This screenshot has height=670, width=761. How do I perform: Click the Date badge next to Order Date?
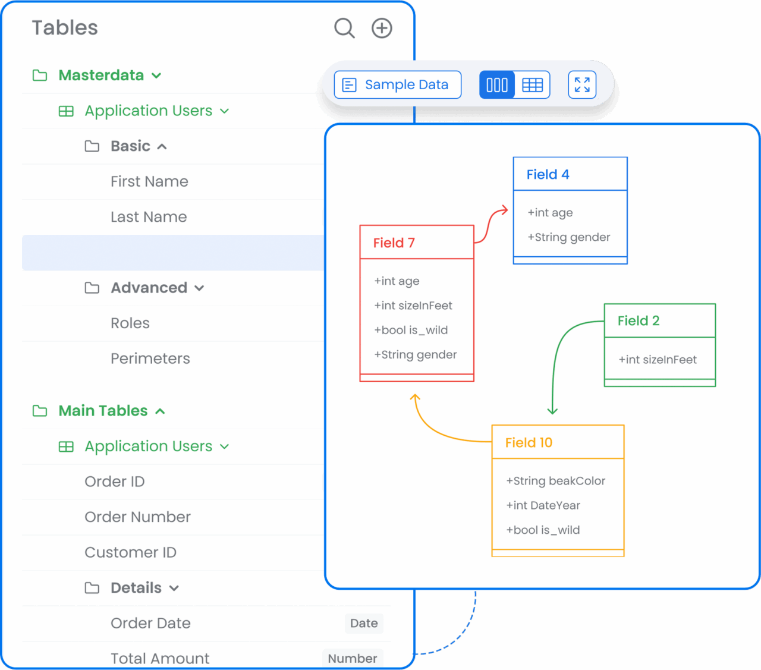tap(364, 623)
